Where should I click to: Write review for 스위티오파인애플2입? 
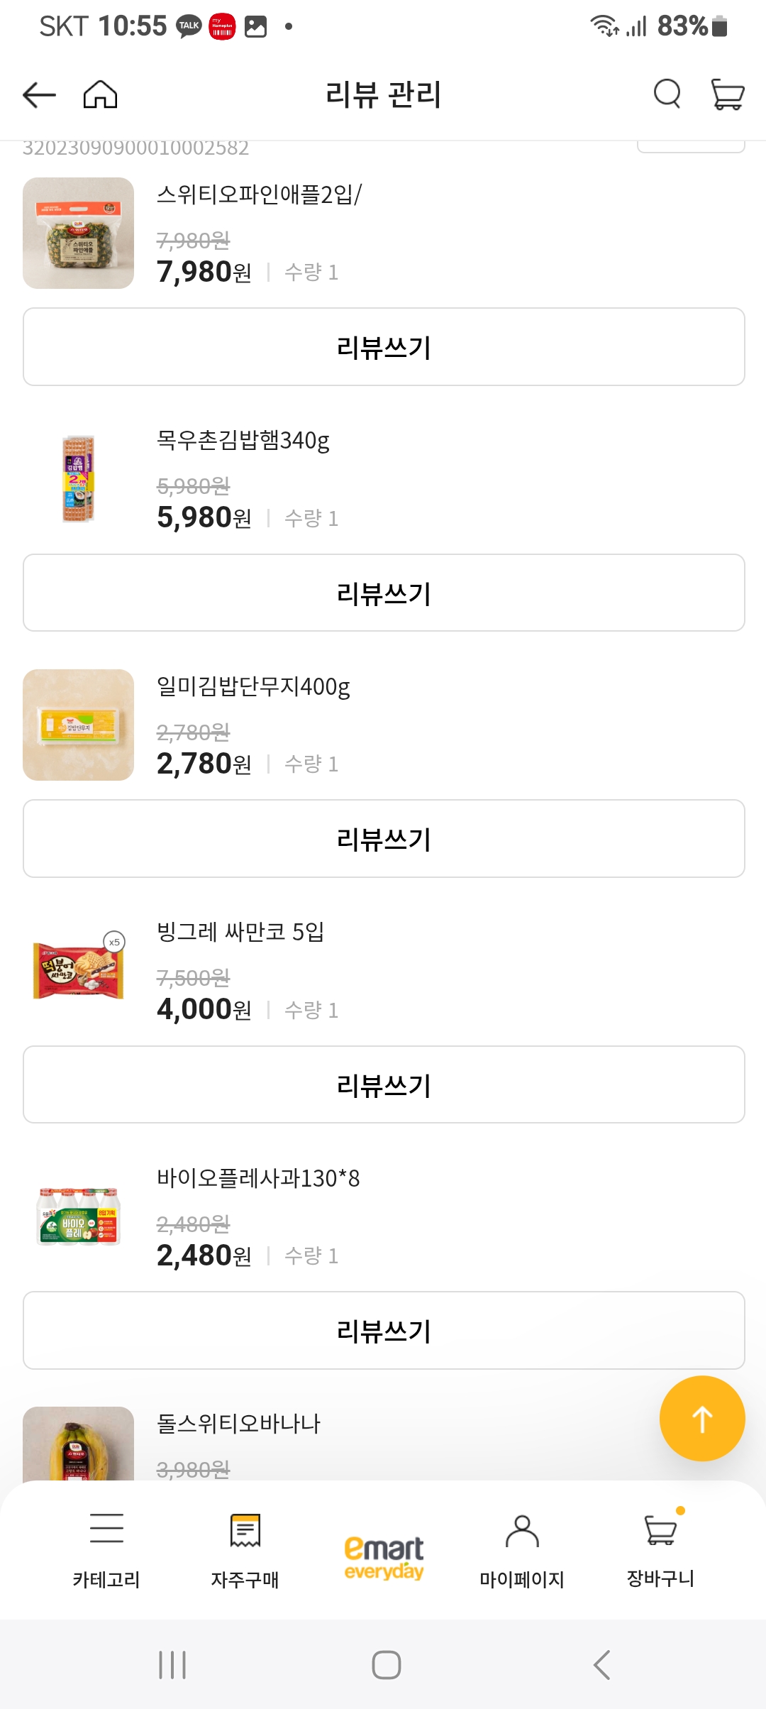tap(384, 347)
